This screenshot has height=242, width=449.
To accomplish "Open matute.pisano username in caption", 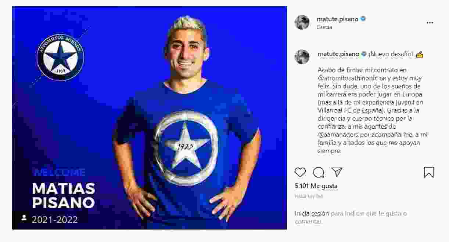I will 338,54.
